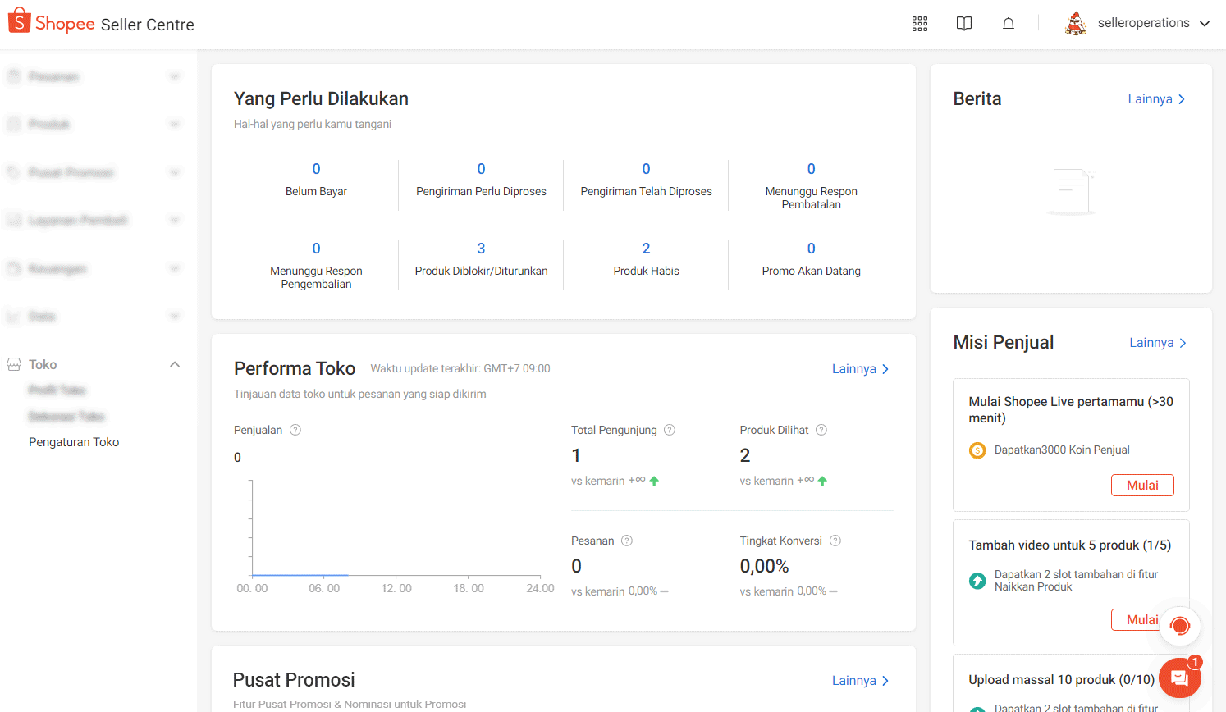The image size is (1226, 712).
Task: Click the help icon beside Total Pengunjung
Action: tap(670, 430)
